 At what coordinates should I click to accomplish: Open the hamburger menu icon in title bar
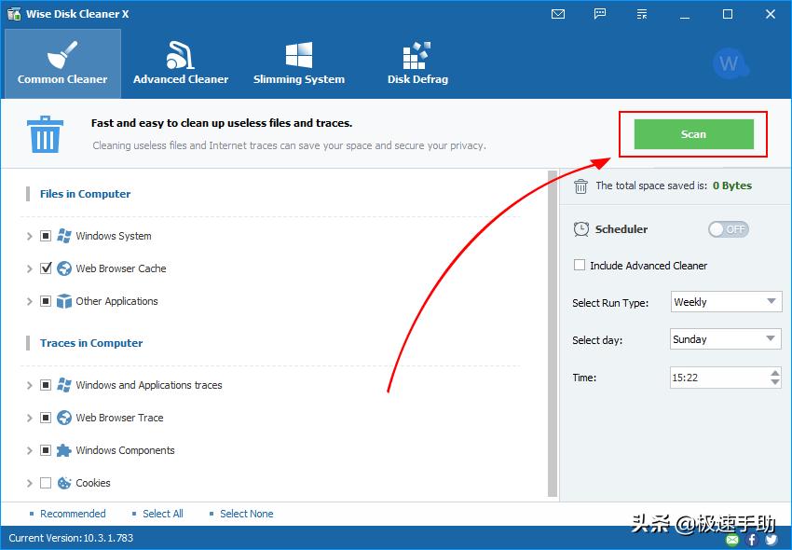(642, 14)
